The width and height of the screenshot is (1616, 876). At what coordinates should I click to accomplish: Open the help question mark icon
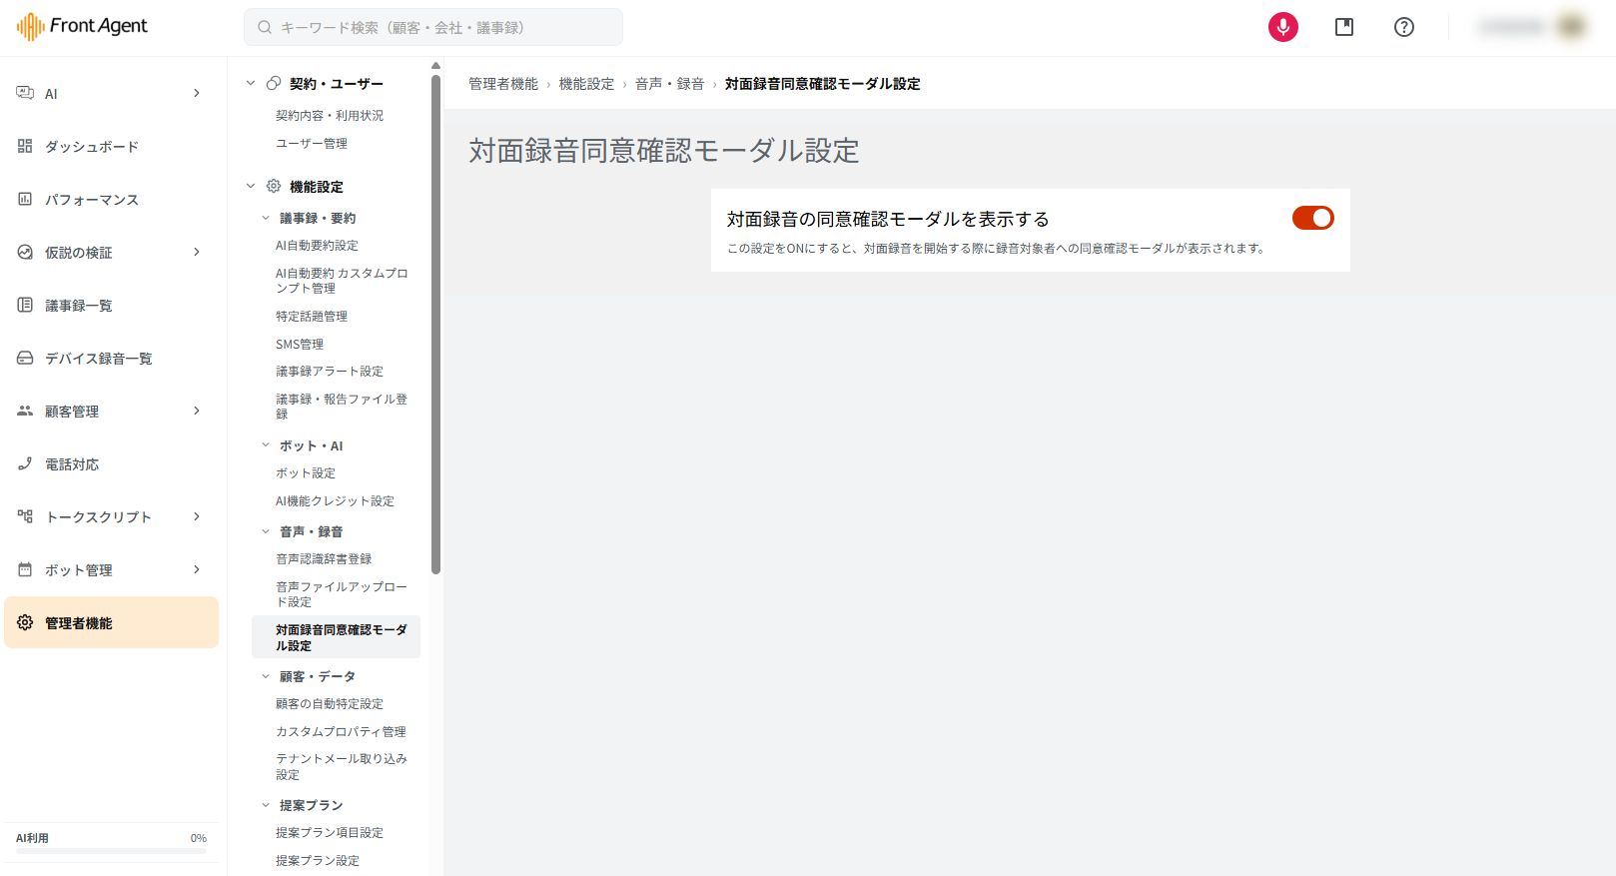(1404, 27)
